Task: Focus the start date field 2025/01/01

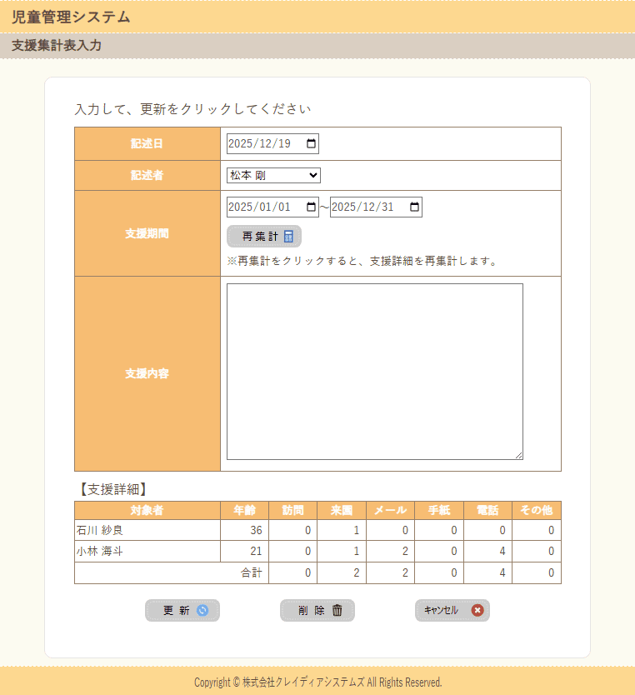Action: 259,207
